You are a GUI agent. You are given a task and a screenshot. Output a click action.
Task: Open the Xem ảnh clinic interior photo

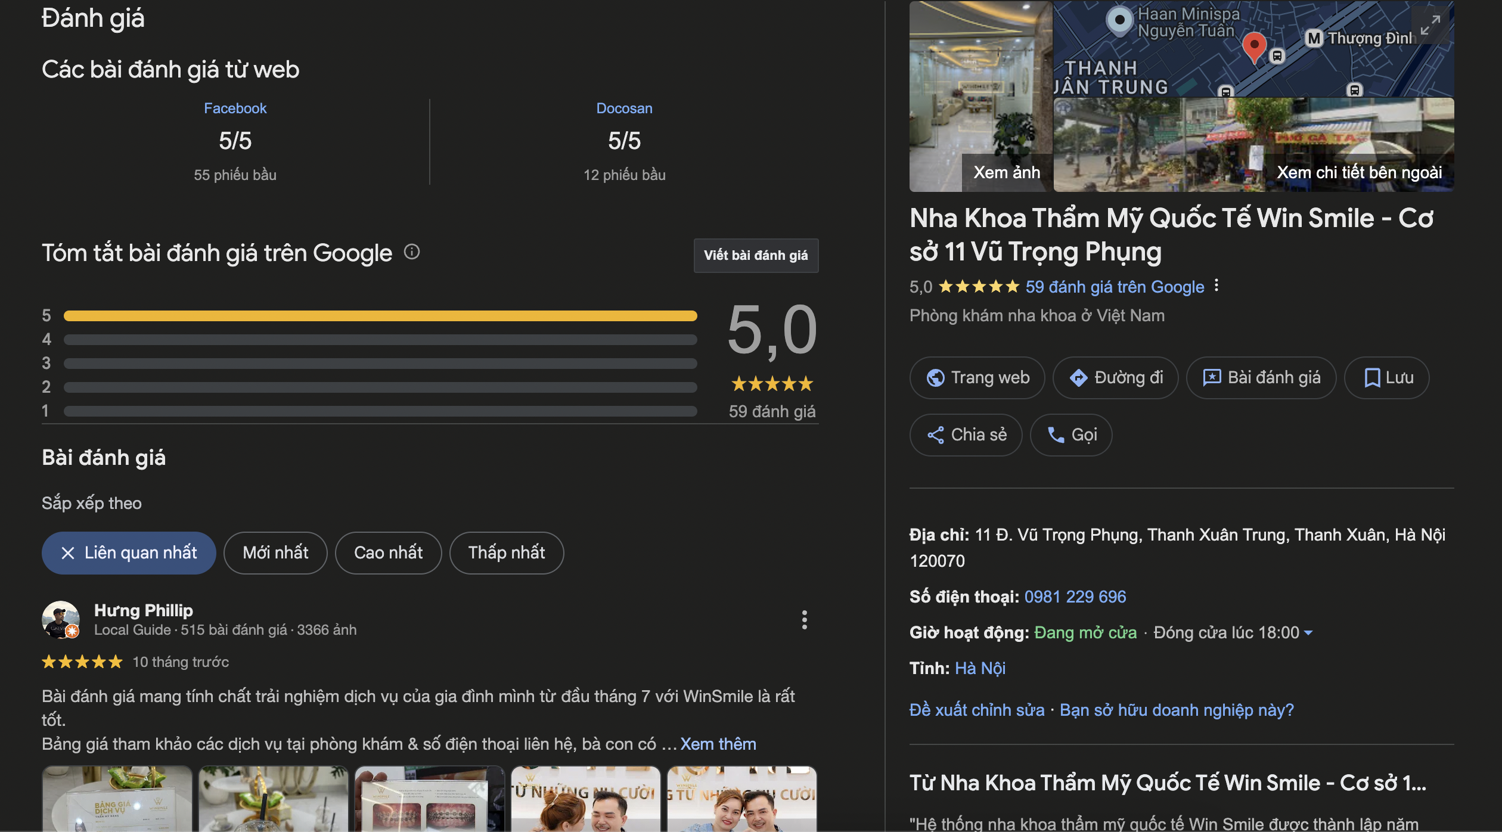point(980,97)
